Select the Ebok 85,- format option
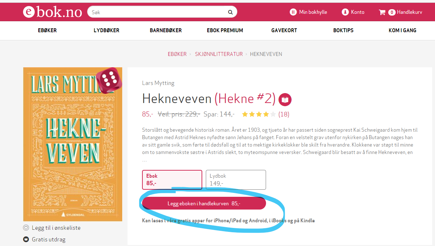This screenshot has height=246, width=435. point(172,180)
